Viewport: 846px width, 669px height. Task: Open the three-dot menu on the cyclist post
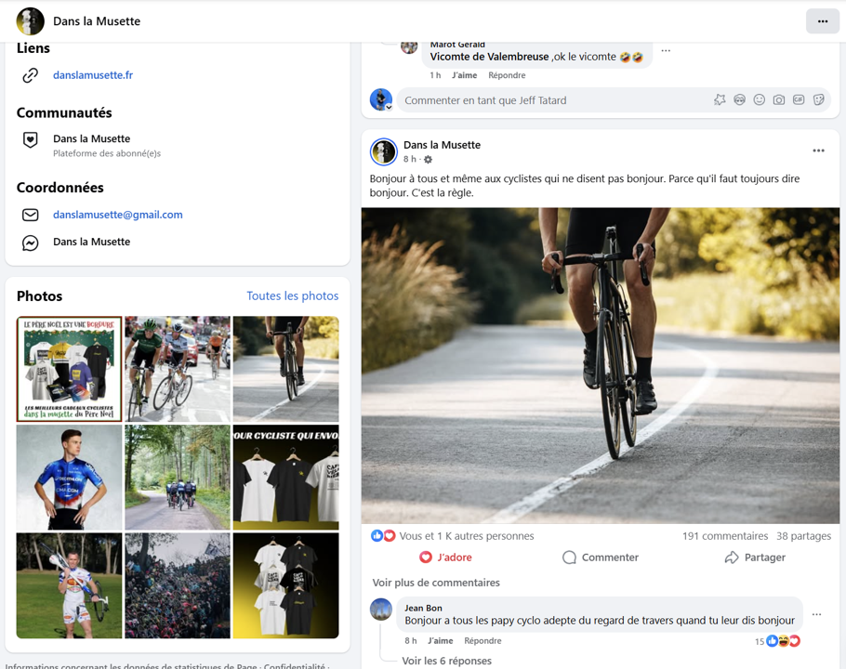point(818,151)
